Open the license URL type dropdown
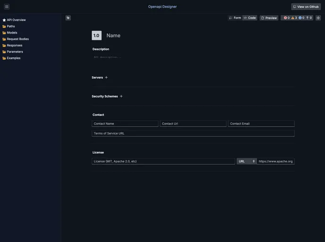325x242 pixels. point(247,161)
